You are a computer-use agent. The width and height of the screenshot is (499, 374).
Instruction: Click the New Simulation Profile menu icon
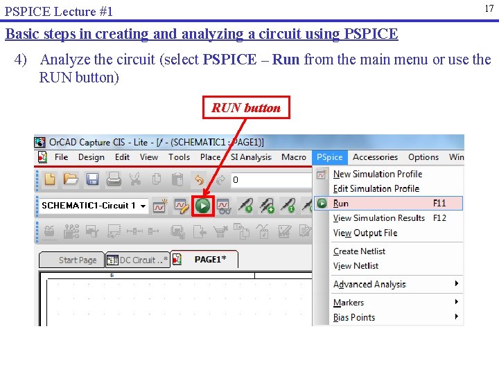pos(322,175)
